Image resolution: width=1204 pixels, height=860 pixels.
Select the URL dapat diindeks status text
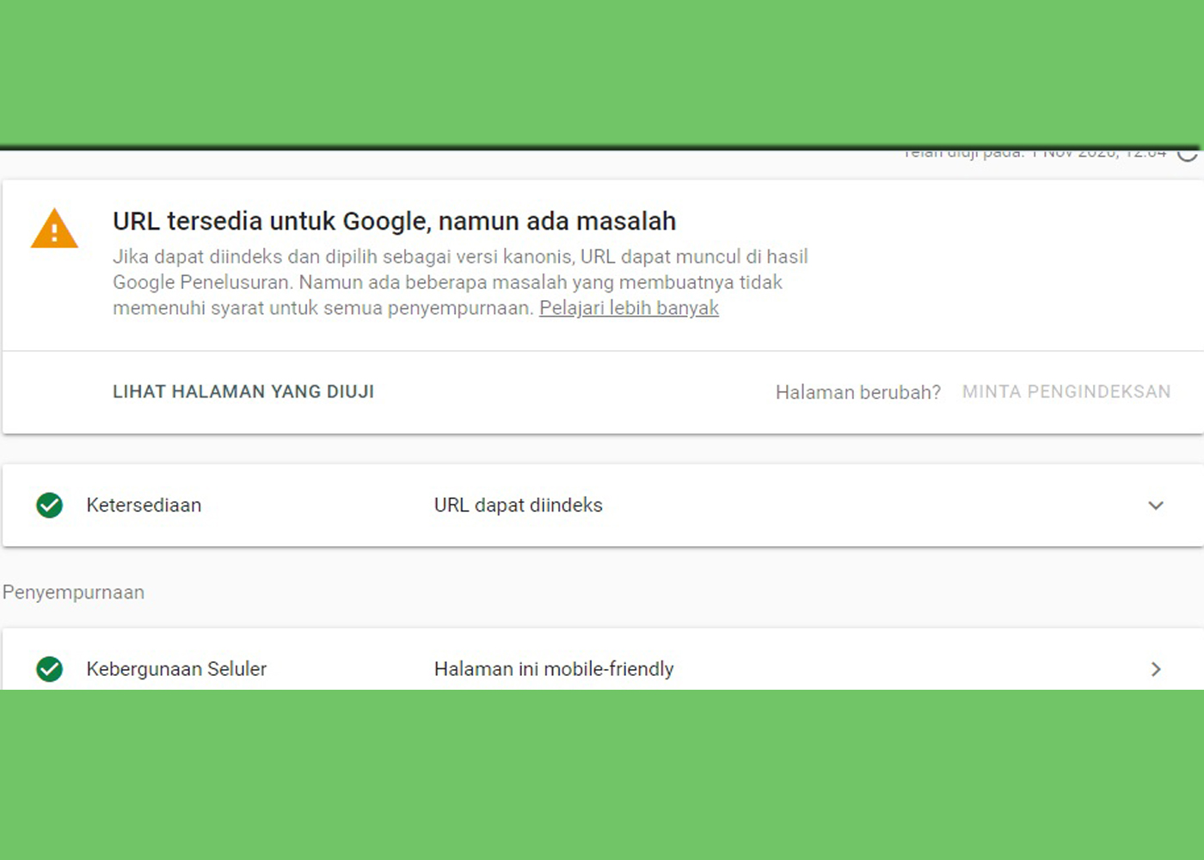[x=518, y=505]
